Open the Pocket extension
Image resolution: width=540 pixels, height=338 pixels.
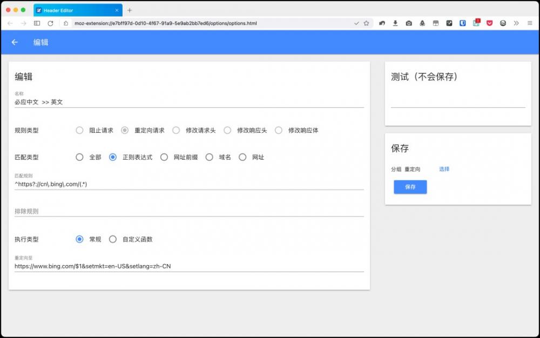[489, 23]
